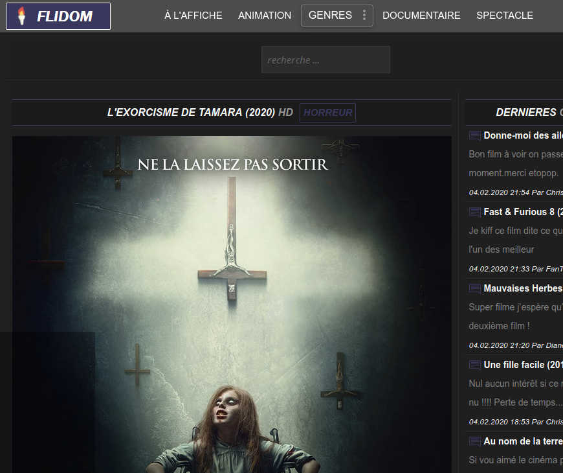This screenshot has width=563, height=473.
Task: Click comment icon beside Une fille facile
Action: [x=475, y=365]
